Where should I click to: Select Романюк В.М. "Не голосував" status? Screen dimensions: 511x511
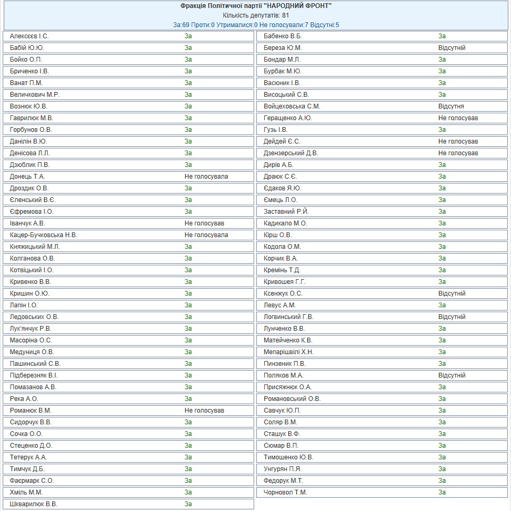tap(204, 411)
